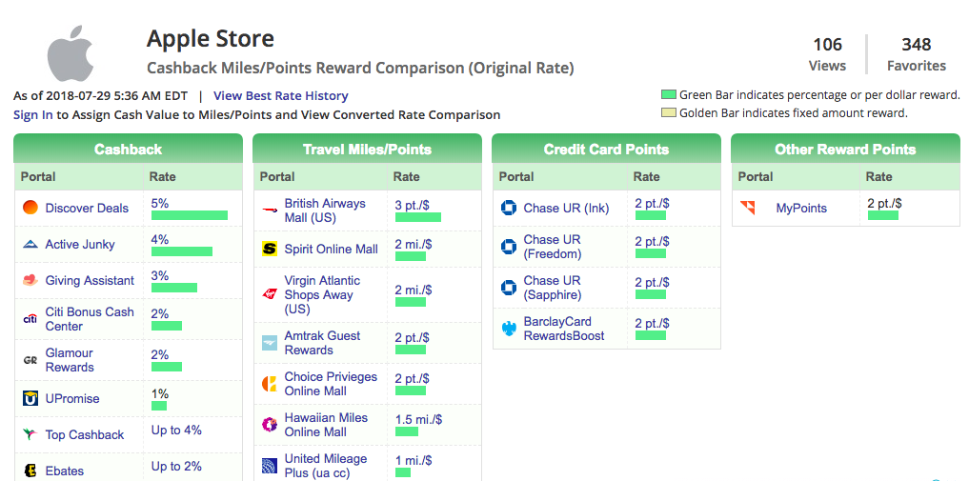Click the 5% rate for Discover Deals

(x=160, y=203)
